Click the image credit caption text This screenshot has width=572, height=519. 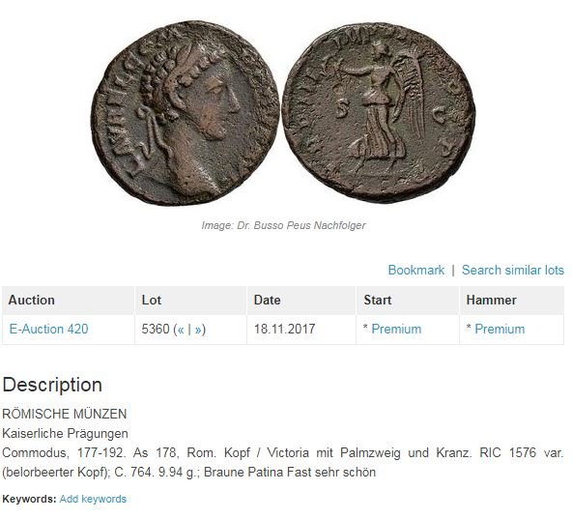pyautogui.click(x=283, y=225)
